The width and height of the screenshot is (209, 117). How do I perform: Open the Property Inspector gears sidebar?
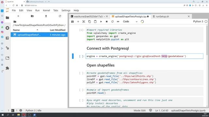(x=8, y=48)
